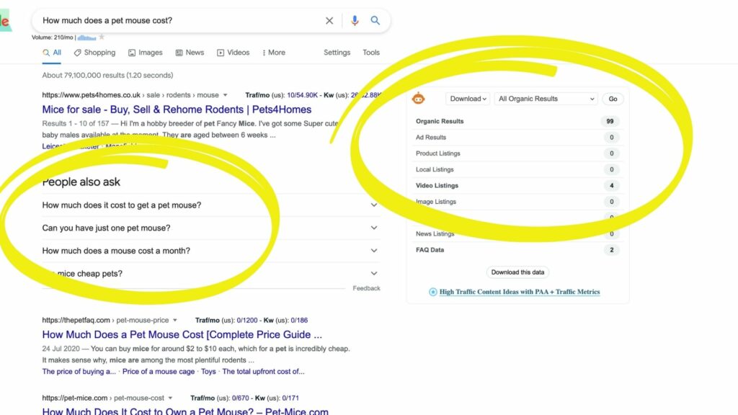This screenshot has height=415, width=738.
Task: Select the Organic Results row
Action: [x=517, y=121]
